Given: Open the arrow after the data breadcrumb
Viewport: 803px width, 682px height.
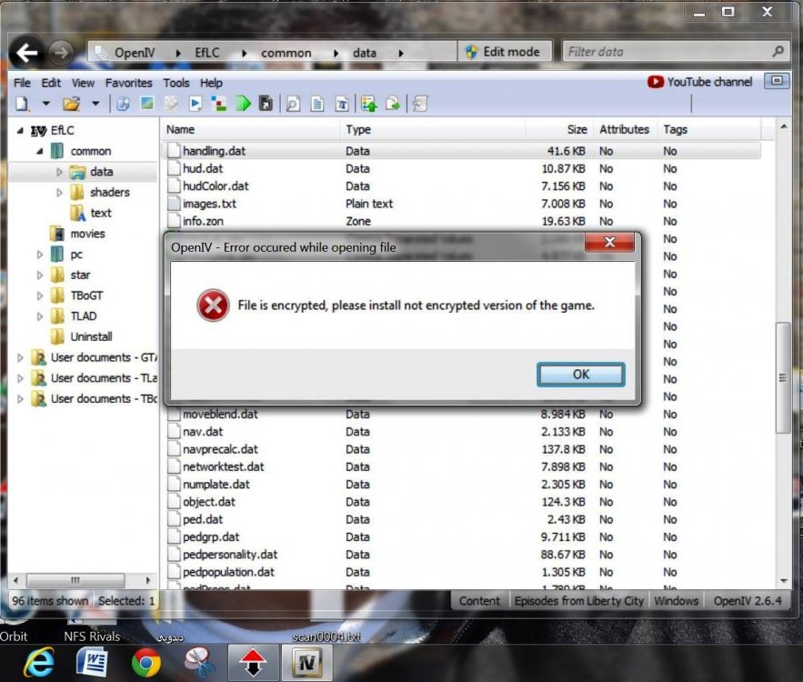Looking at the screenshot, I should [x=401, y=53].
